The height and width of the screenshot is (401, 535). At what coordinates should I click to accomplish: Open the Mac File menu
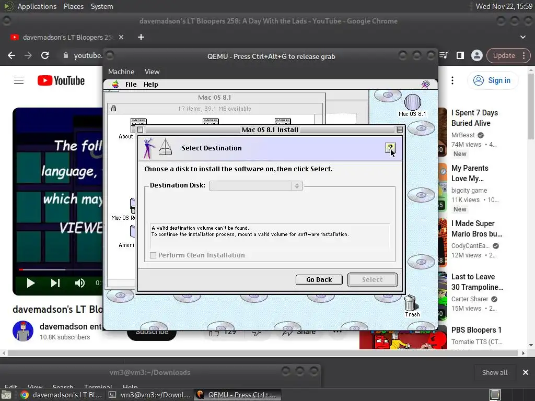[x=131, y=84]
